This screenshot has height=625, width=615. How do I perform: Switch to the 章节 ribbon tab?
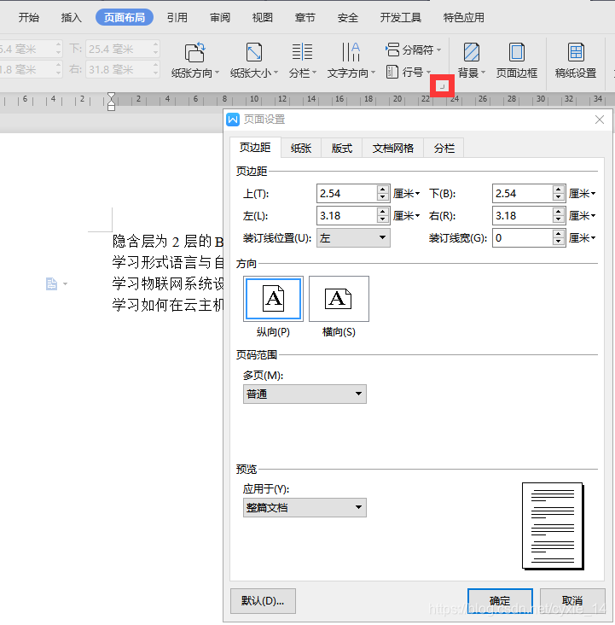(305, 18)
